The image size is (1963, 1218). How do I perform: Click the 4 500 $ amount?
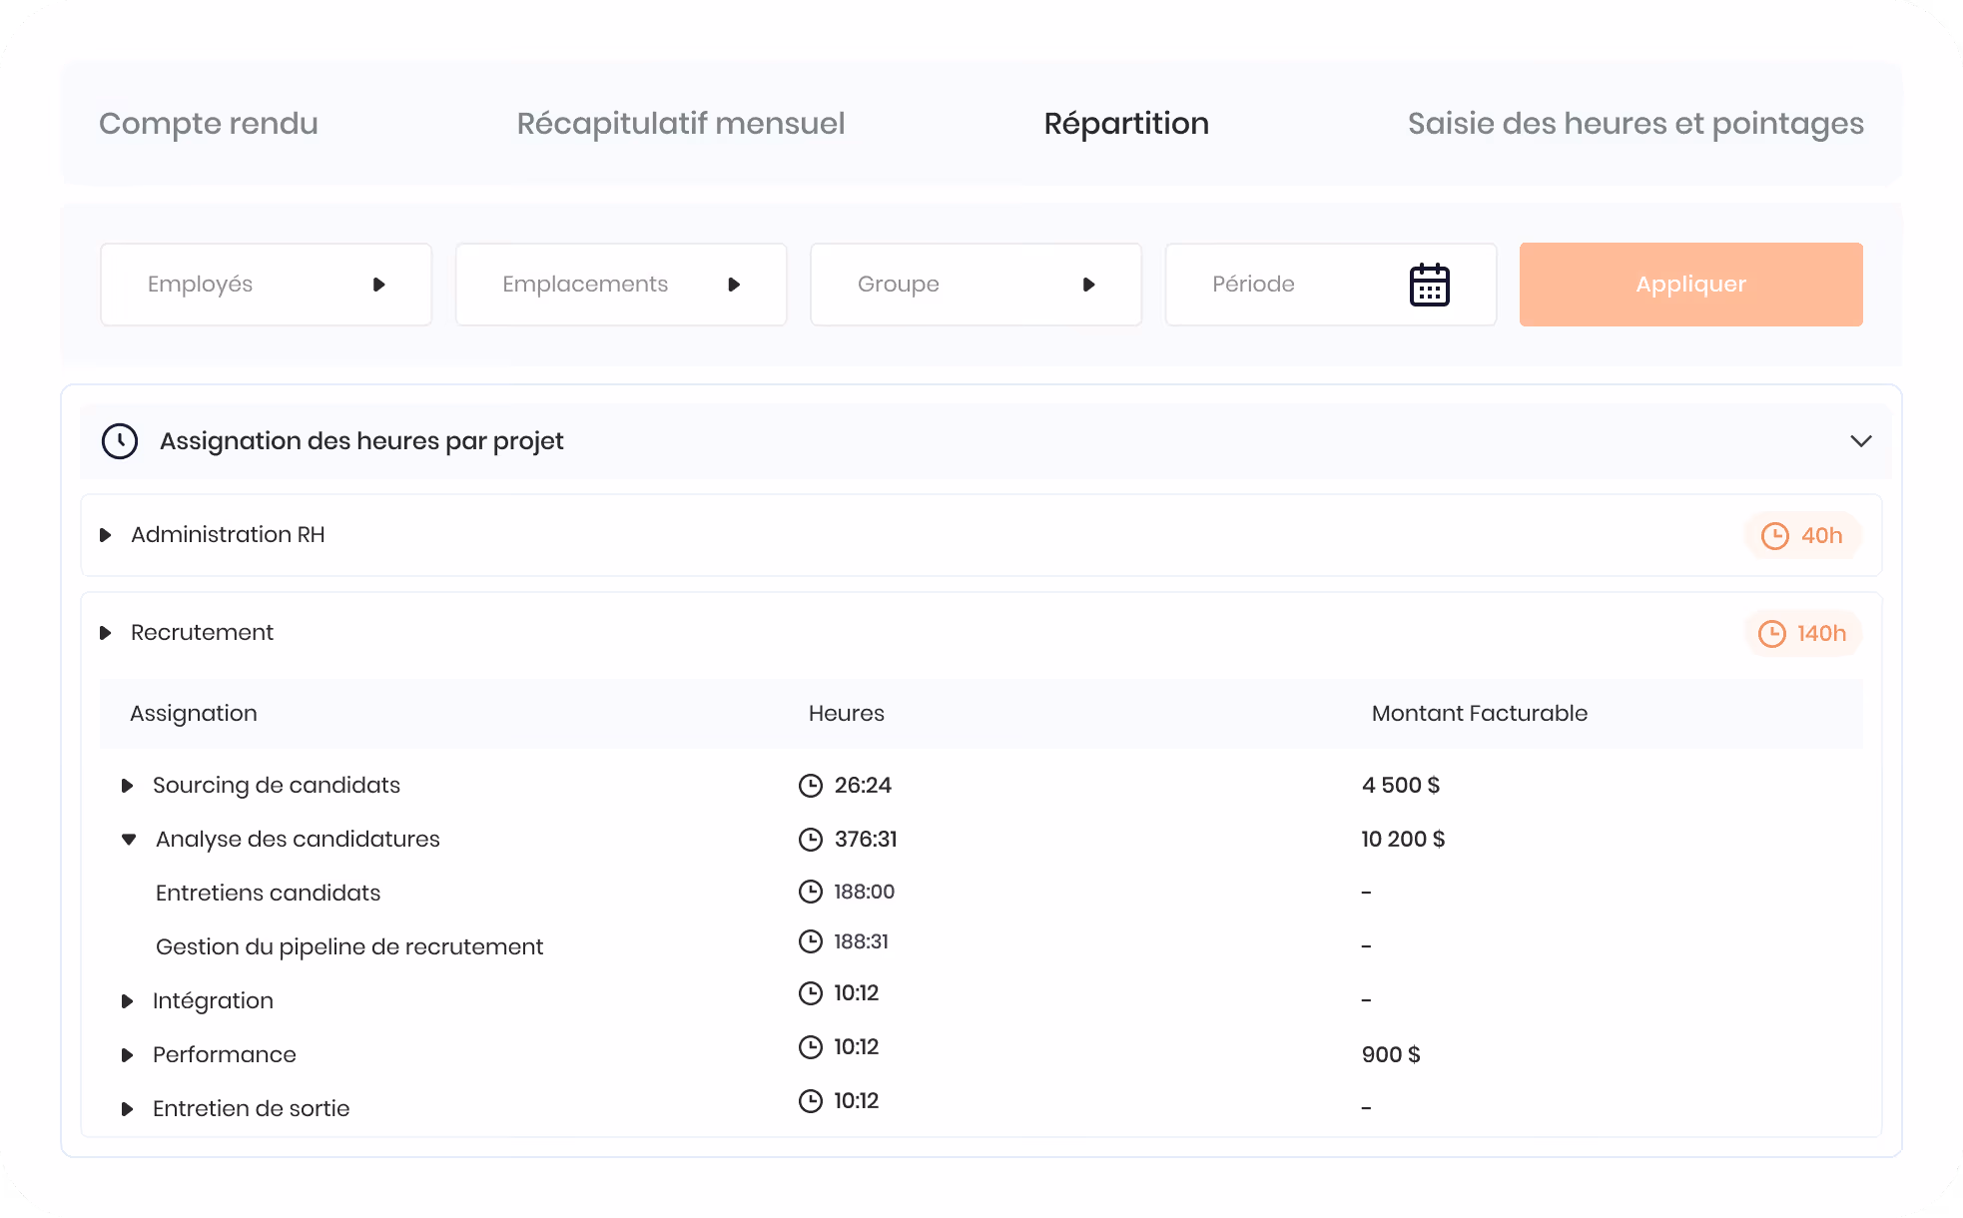pos(1401,786)
